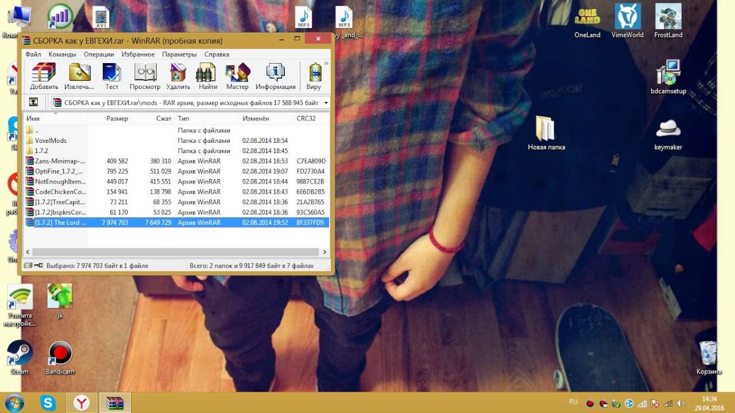Sort by the Имя column header

(x=56, y=118)
